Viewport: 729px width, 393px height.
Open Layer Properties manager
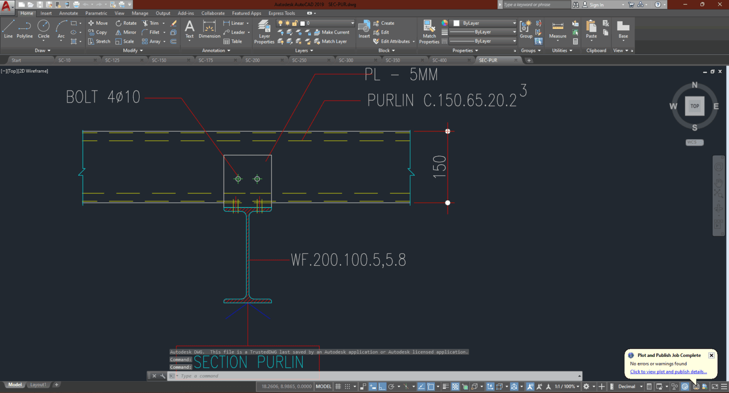point(264,30)
